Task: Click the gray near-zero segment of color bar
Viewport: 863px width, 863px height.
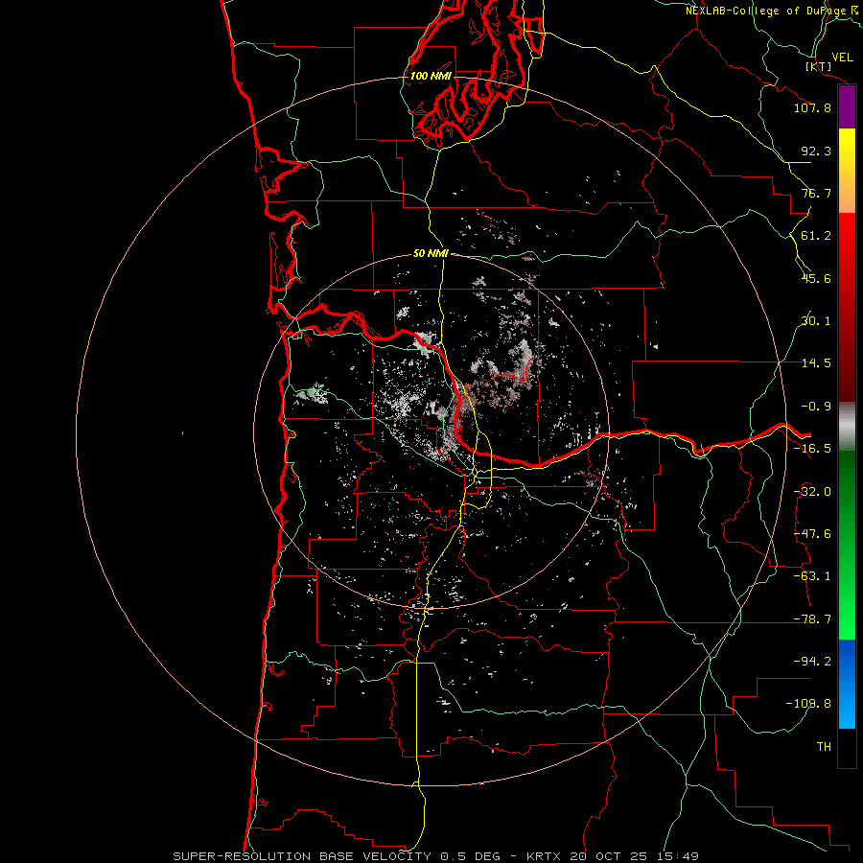Action: coord(847,427)
